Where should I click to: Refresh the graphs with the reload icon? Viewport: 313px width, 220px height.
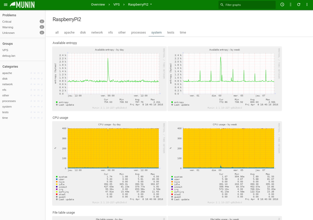coord(299,5)
